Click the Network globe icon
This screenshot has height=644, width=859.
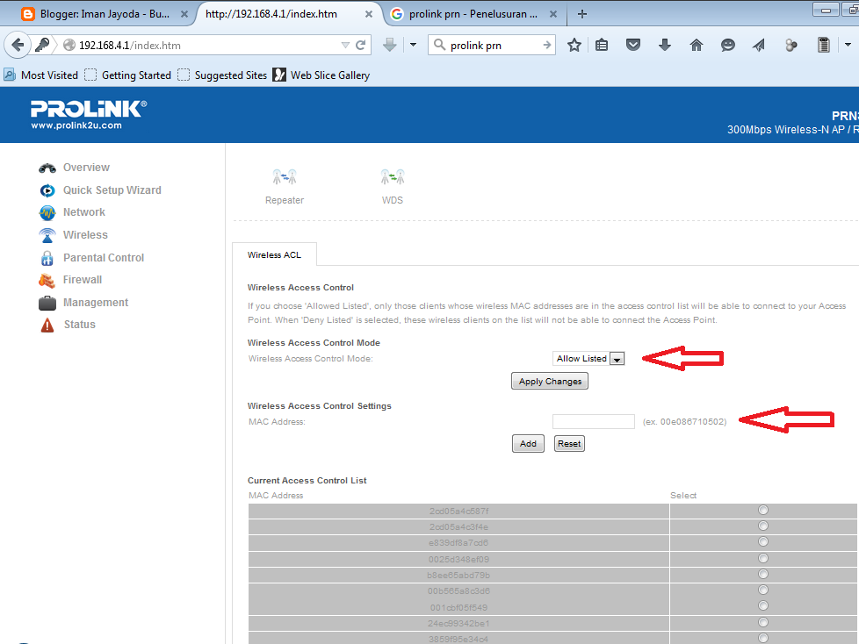click(47, 212)
